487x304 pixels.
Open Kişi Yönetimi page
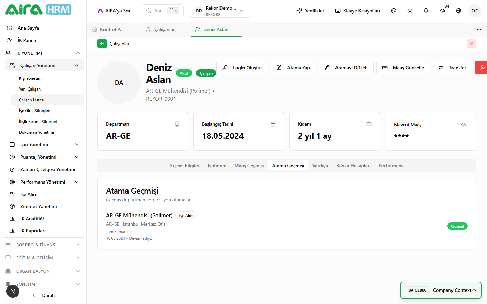[x=47, y=78]
